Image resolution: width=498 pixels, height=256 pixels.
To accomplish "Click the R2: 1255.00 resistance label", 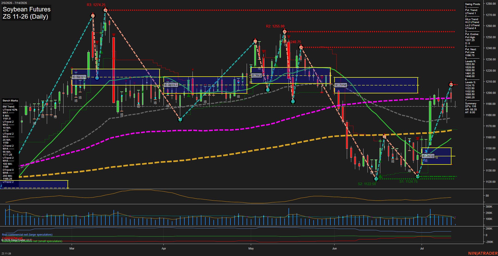I will pos(275,26).
